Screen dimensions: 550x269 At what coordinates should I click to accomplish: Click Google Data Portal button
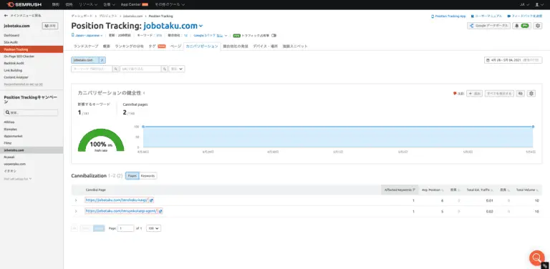coord(488,26)
